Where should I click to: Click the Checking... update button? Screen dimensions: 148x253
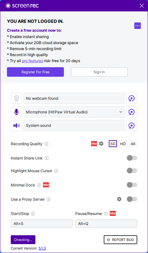point(23,240)
